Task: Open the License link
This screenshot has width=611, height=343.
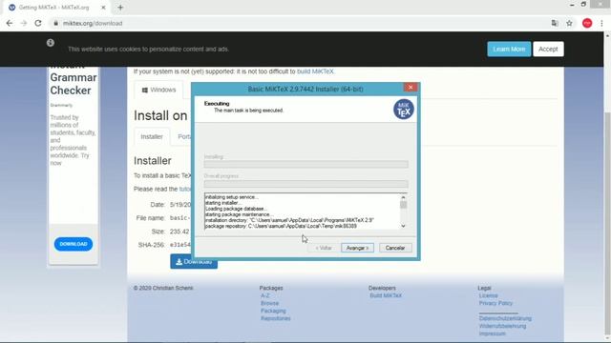Action: pos(488,296)
